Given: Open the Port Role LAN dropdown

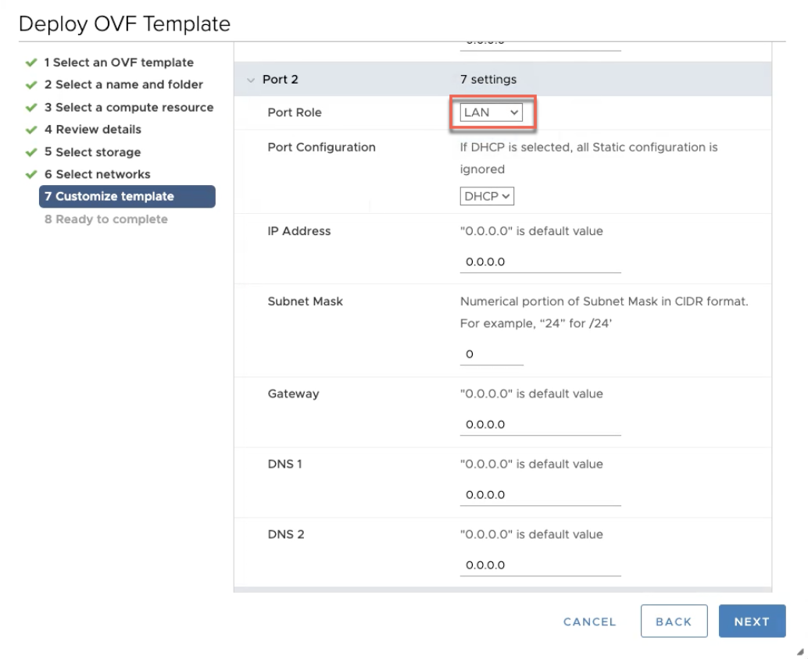Looking at the screenshot, I should [491, 112].
